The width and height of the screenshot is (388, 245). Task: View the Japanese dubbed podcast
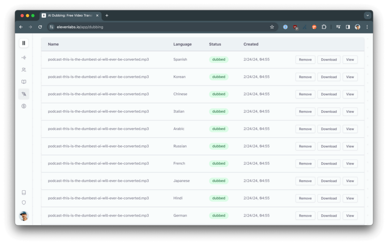(350, 181)
